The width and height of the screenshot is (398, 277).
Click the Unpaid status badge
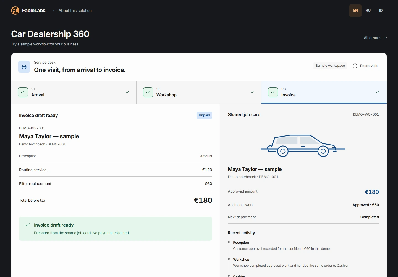[x=204, y=115]
